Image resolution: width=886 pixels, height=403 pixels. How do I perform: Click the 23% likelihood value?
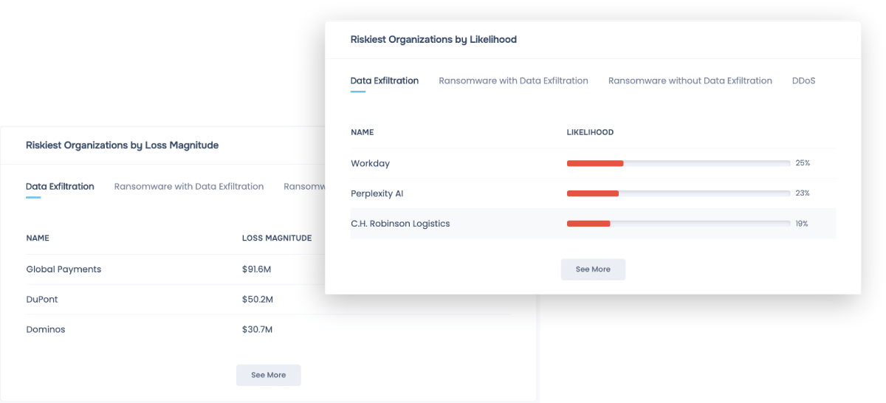pos(803,193)
